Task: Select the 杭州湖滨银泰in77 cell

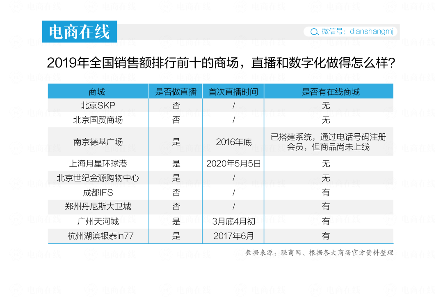Action: pyautogui.click(x=100, y=236)
